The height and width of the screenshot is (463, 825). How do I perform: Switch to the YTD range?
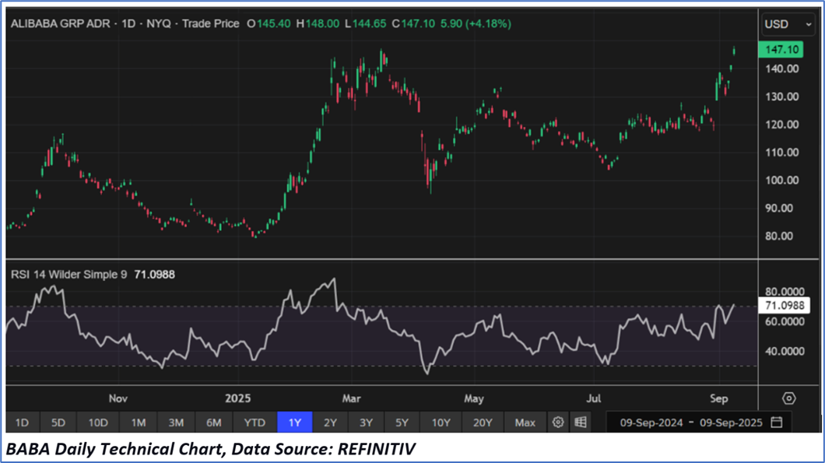255,423
